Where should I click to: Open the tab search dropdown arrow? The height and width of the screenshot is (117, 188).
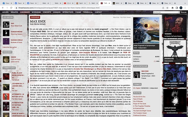185,3
